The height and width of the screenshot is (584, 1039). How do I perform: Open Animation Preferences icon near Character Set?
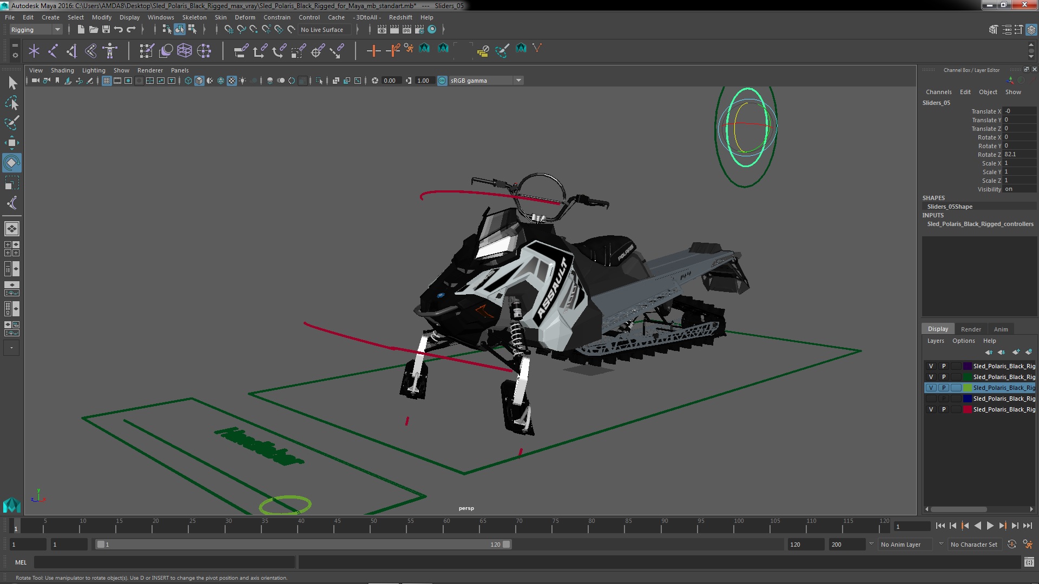[1028, 545]
